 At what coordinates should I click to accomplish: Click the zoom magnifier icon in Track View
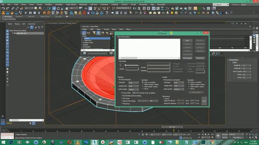pyautogui.click(x=213, y=53)
